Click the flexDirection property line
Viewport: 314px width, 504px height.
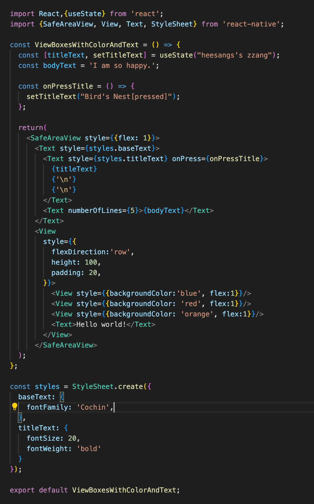point(93,252)
